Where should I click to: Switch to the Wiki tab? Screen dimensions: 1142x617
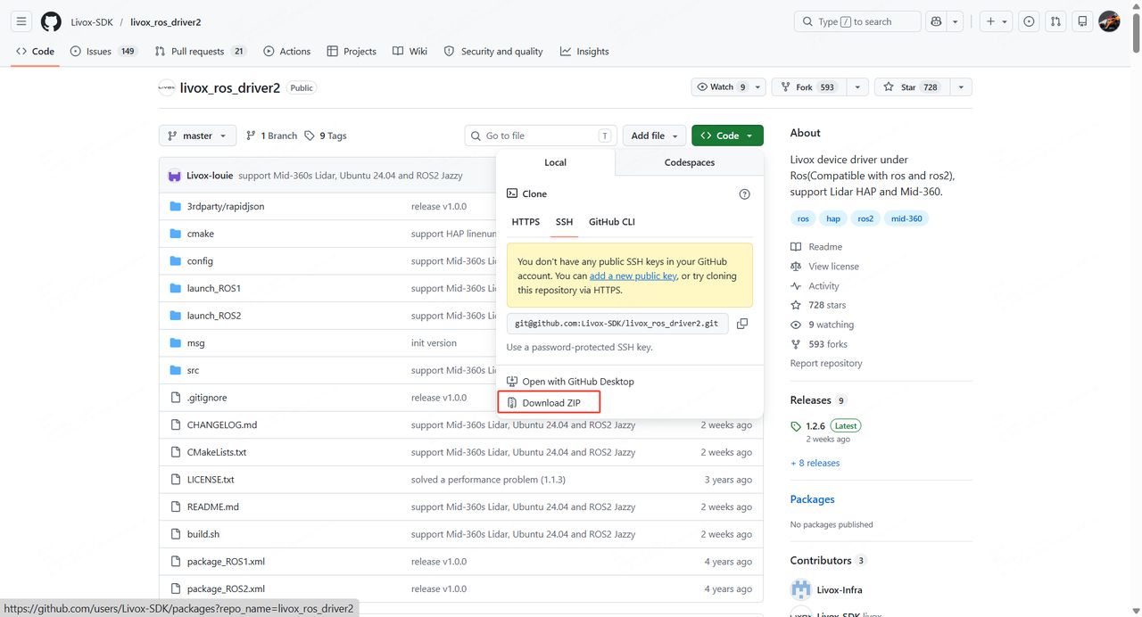pyautogui.click(x=410, y=52)
